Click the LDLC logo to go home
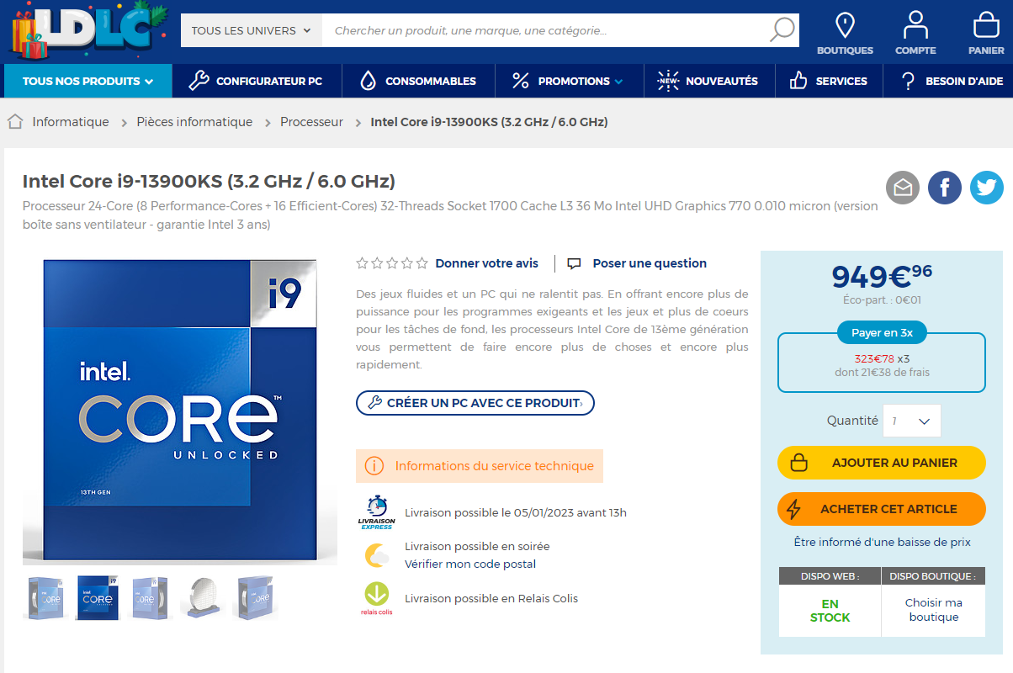 tap(88, 31)
